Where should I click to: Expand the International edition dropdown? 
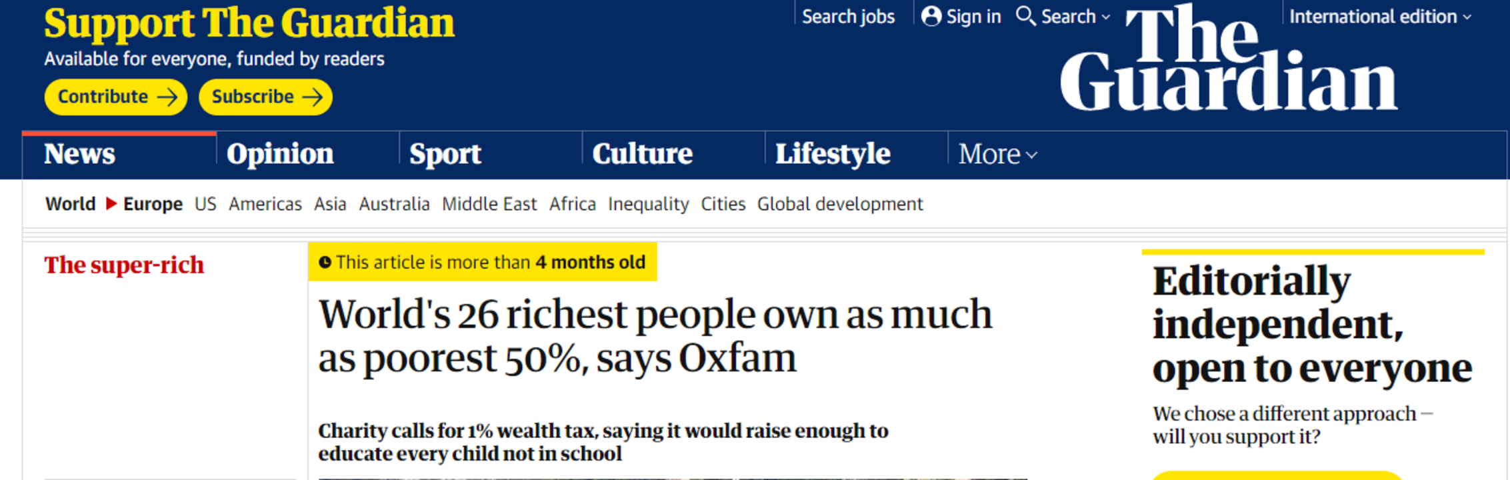point(1380,17)
